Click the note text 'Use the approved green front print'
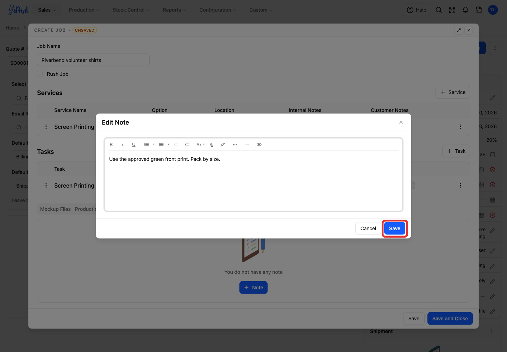This screenshot has height=352, width=507. pyautogui.click(x=149, y=159)
